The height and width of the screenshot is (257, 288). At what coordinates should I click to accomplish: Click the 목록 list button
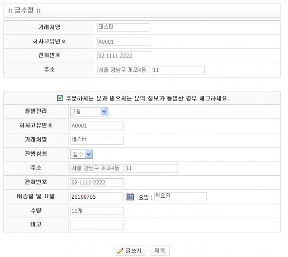pos(160,251)
